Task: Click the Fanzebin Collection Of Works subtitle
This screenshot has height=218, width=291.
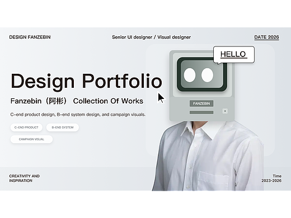Action: pos(77,101)
